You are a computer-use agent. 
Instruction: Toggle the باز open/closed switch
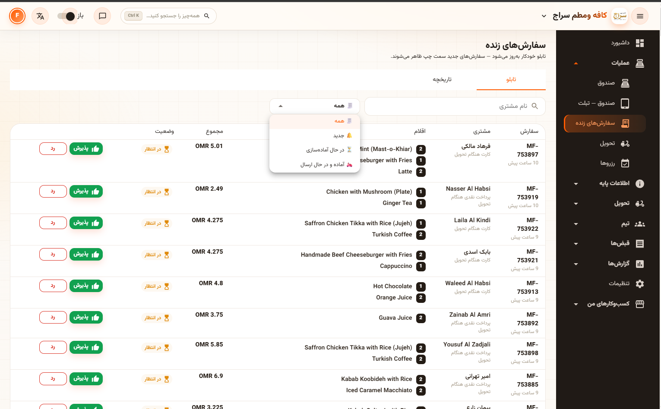(x=66, y=16)
